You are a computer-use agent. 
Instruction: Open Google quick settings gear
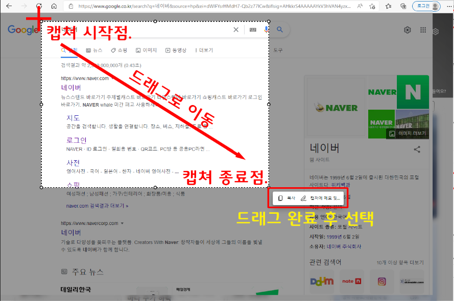pos(408,30)
